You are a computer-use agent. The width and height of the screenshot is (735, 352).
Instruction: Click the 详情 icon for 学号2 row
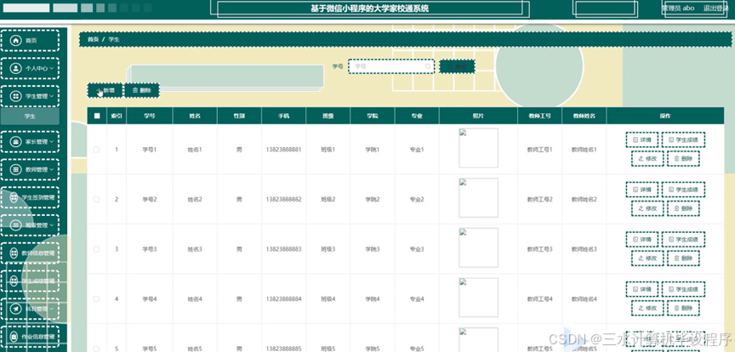point(635,190)
